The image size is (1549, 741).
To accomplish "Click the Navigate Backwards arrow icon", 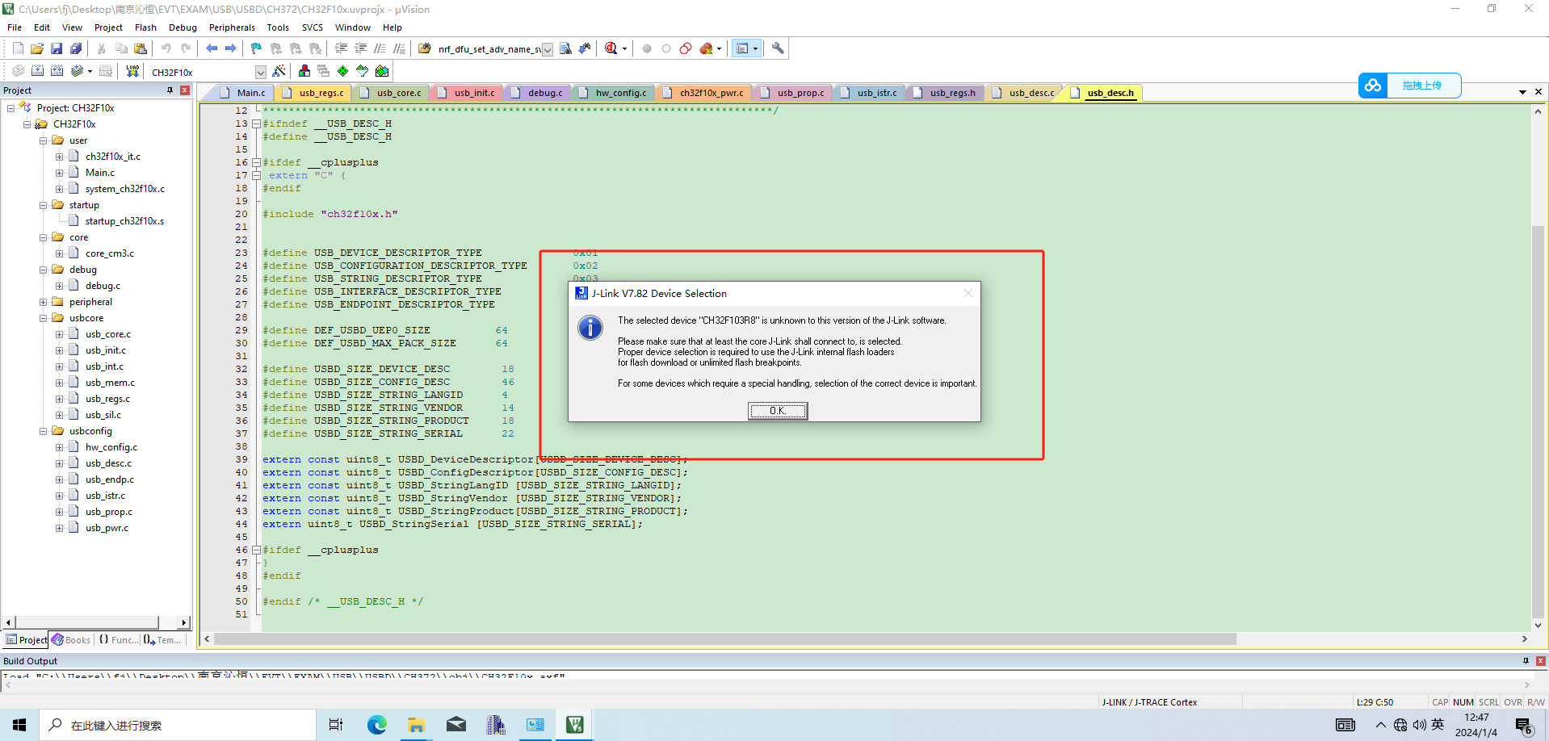I will click(212, 48).
